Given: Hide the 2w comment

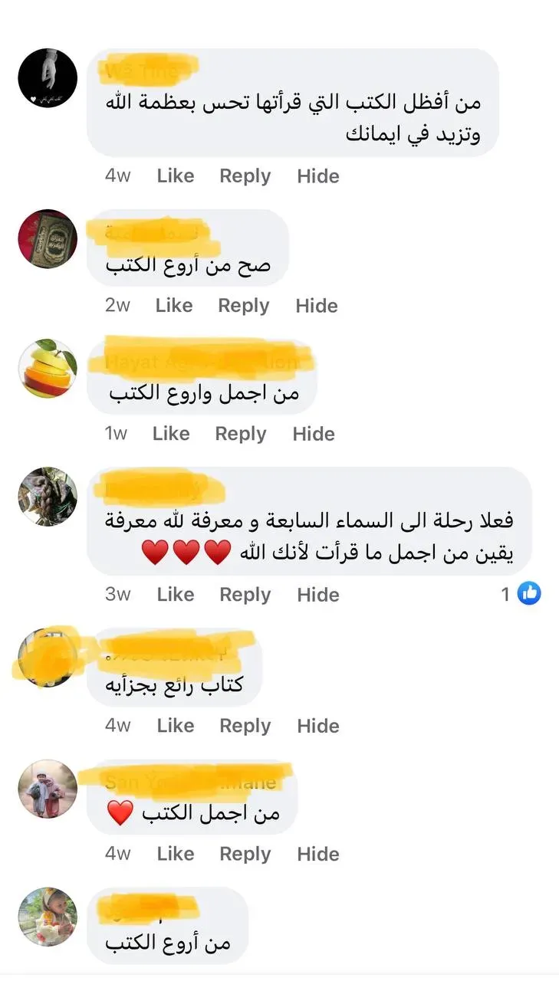Looking at the screenshot, I should (317, 305).
